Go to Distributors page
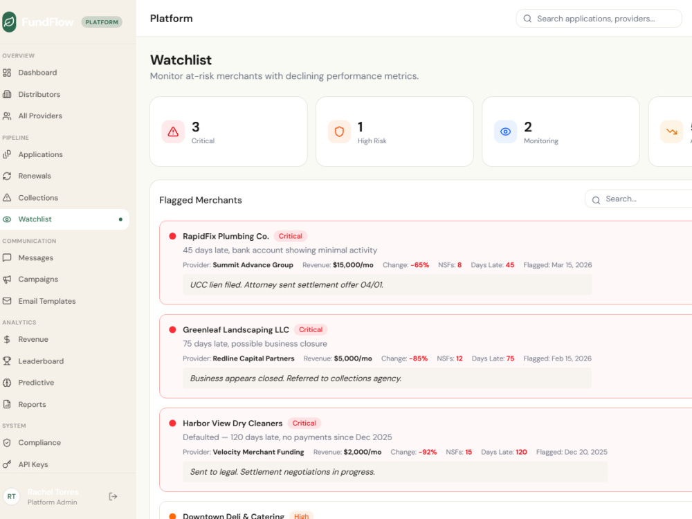Screen dimensions: 692x519 point(64,94)
